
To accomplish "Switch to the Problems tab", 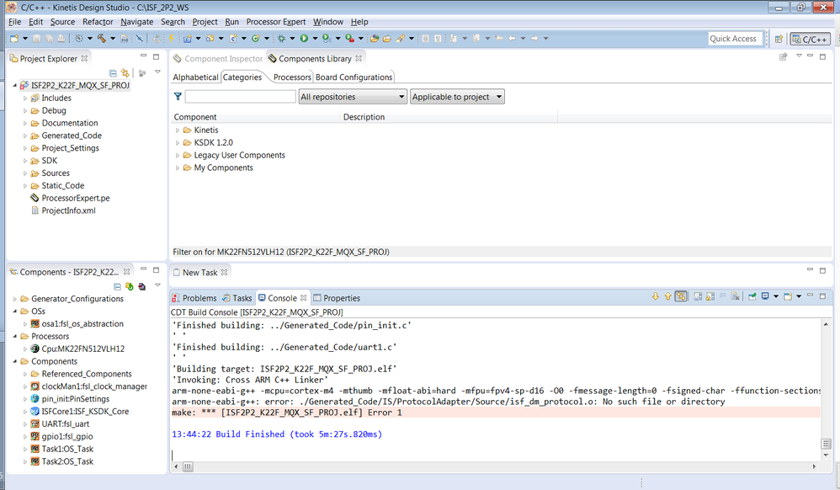I will click(x=194, y=298).
